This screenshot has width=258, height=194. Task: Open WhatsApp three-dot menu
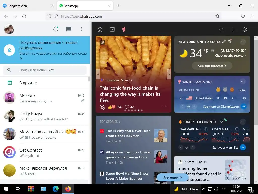[81, 29]
